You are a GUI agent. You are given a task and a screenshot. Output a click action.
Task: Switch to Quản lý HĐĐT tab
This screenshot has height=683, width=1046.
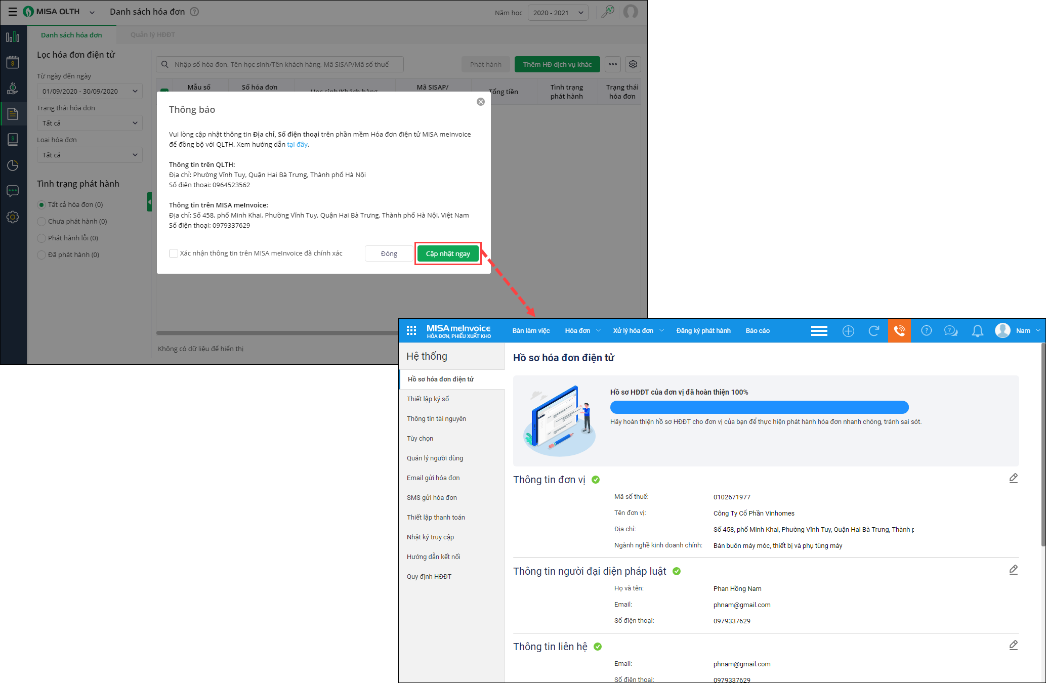[152, 35]
